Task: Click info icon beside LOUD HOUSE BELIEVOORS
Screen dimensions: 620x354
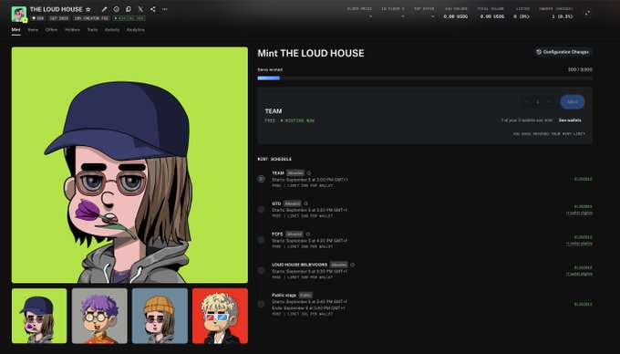Action: click(352, 265)
